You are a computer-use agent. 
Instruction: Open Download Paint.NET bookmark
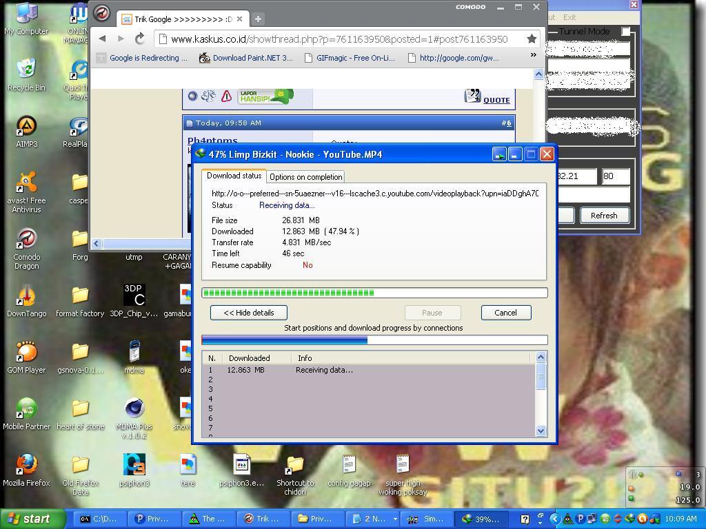(x=246, y=58)
